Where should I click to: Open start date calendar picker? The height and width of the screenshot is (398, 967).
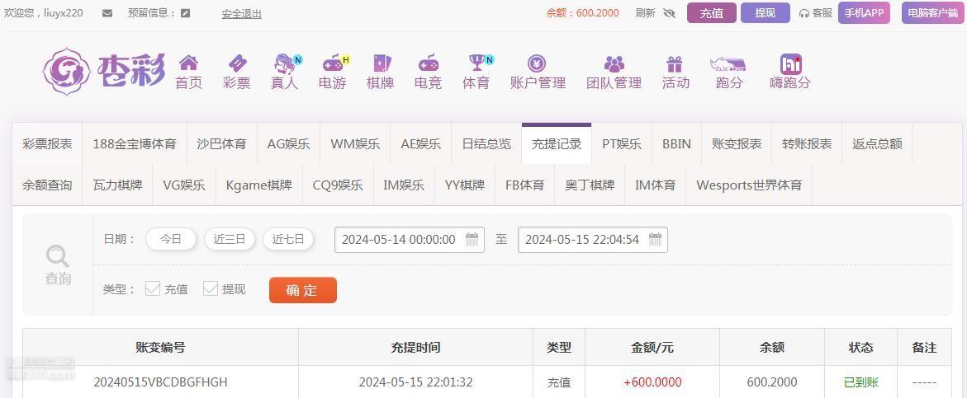(x=472, y=239)
